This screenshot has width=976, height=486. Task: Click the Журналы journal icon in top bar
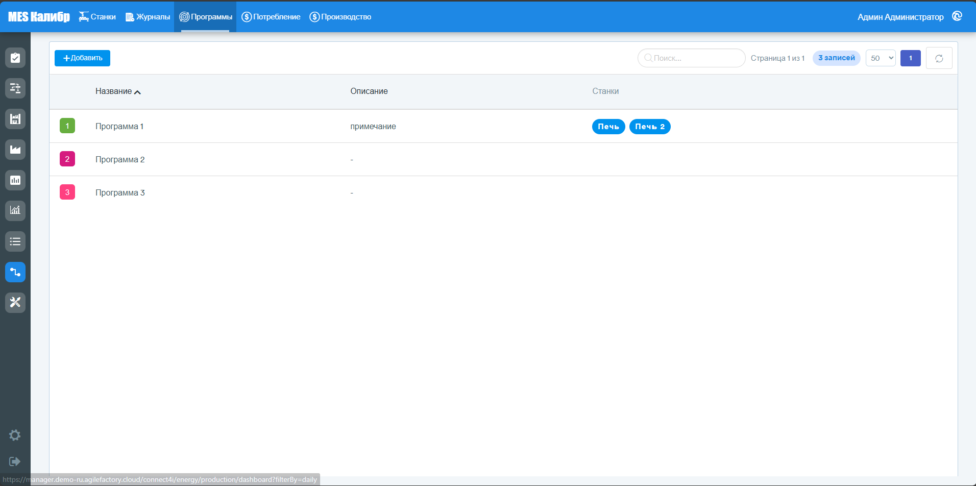tap(130, 17)
